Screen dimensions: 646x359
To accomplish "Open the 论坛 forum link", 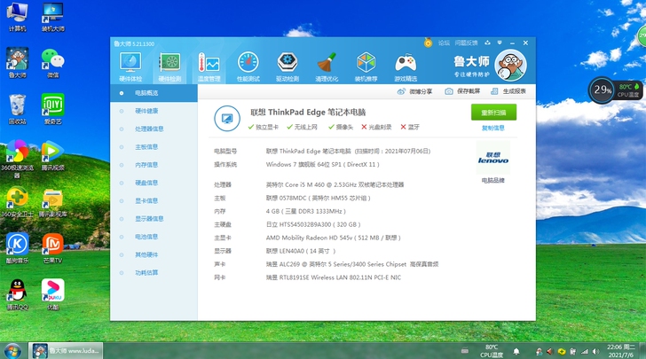I will pos(444,43).
